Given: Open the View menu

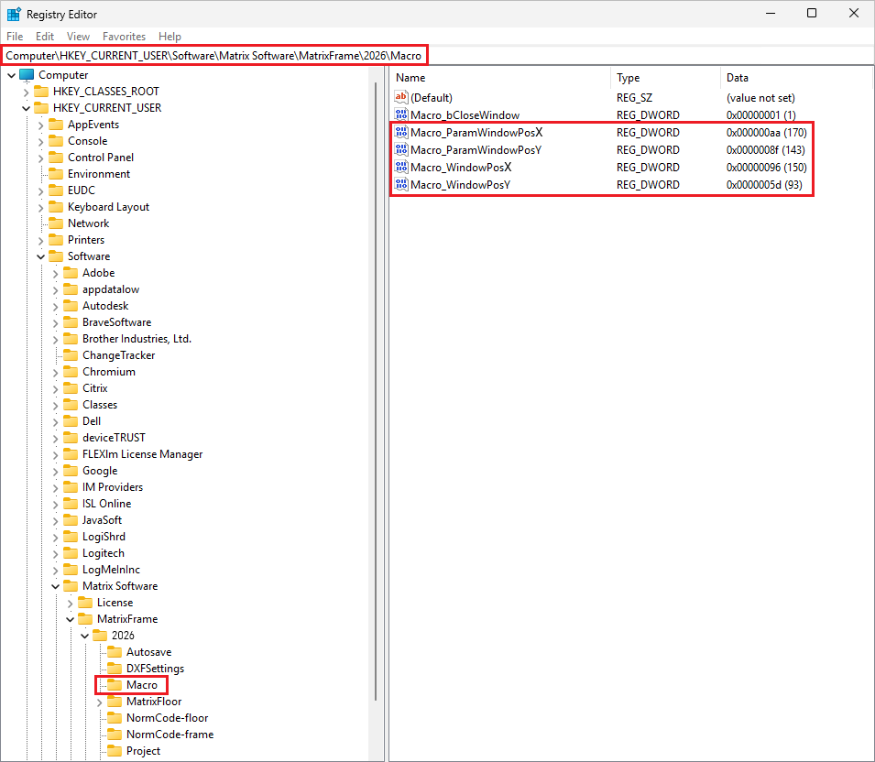Looking at the screenshot, I should pos(78,37).
